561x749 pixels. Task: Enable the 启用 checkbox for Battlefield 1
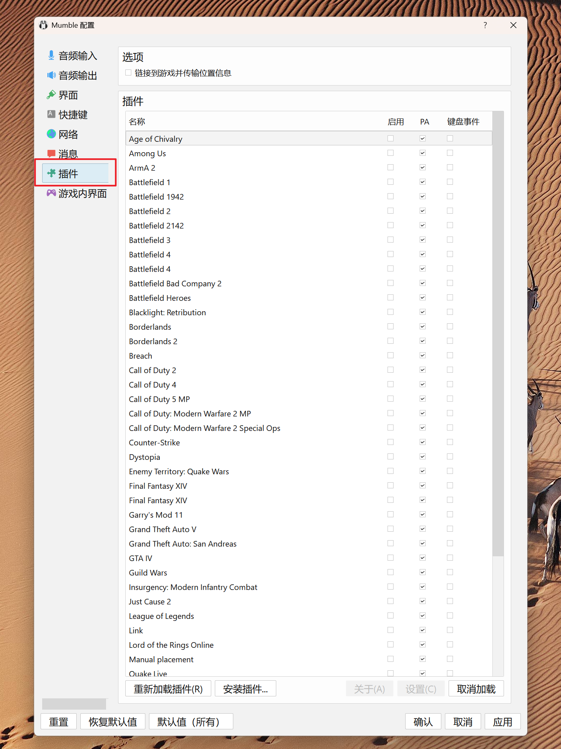[390, 182]
